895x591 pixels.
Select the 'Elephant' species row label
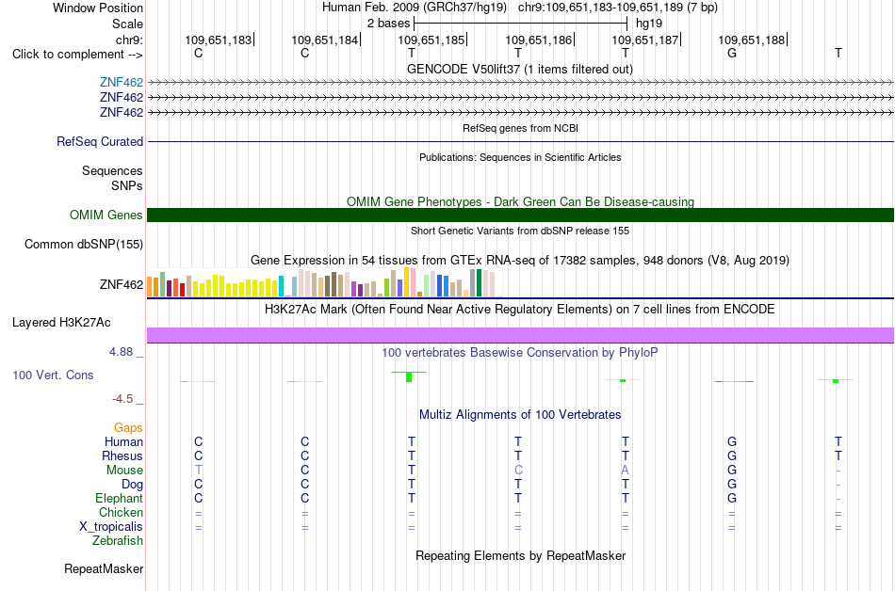click(119, 498)
